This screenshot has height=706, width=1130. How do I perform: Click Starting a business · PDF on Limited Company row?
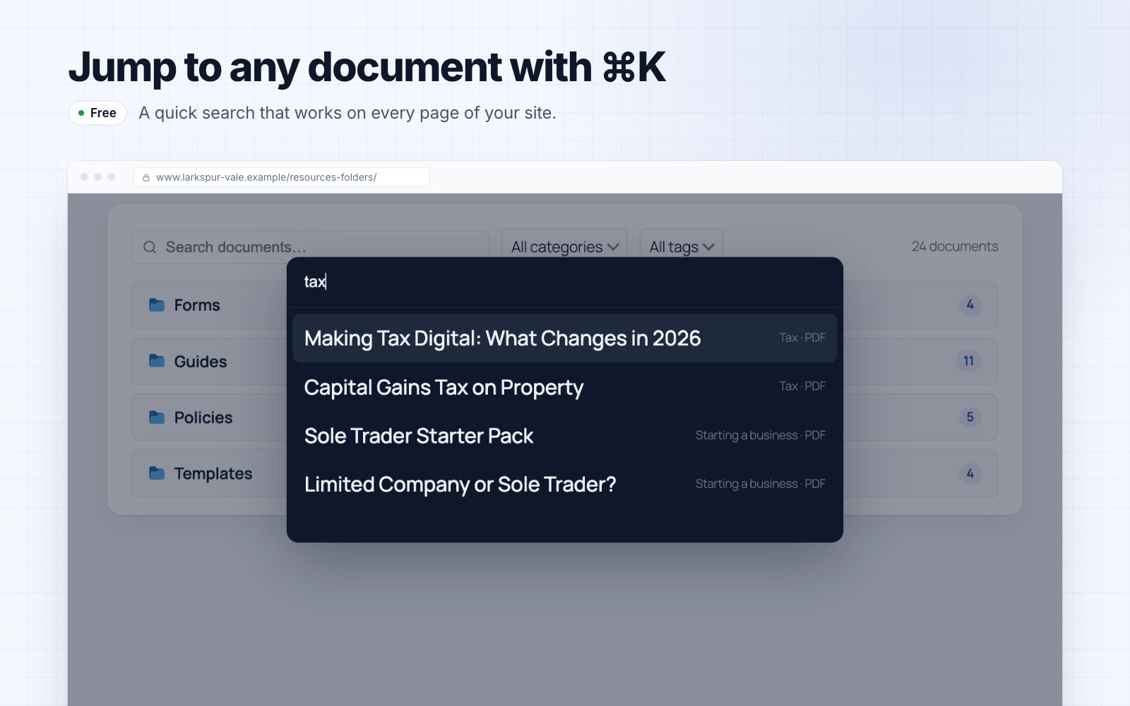coord(760,484)
